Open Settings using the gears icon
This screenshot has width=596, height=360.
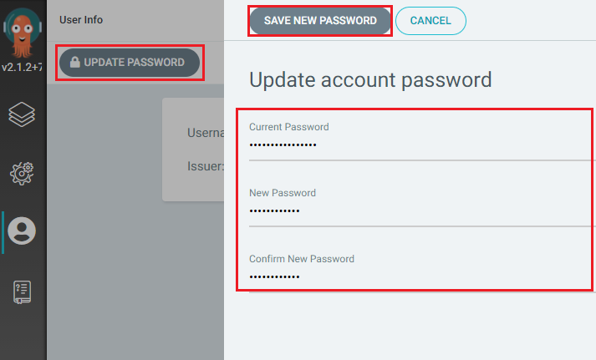[x=23, y=172]
